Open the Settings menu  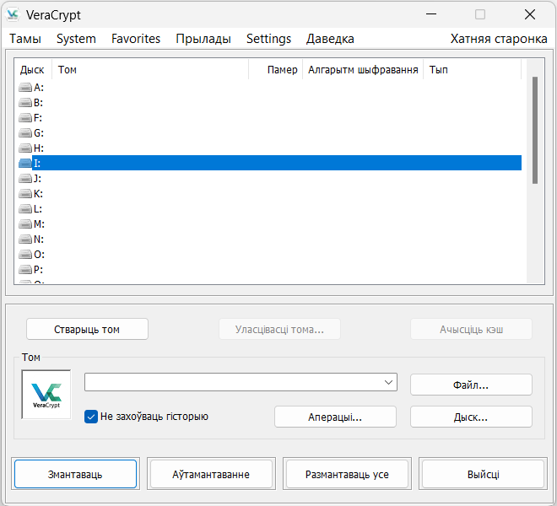pos(269,39)
